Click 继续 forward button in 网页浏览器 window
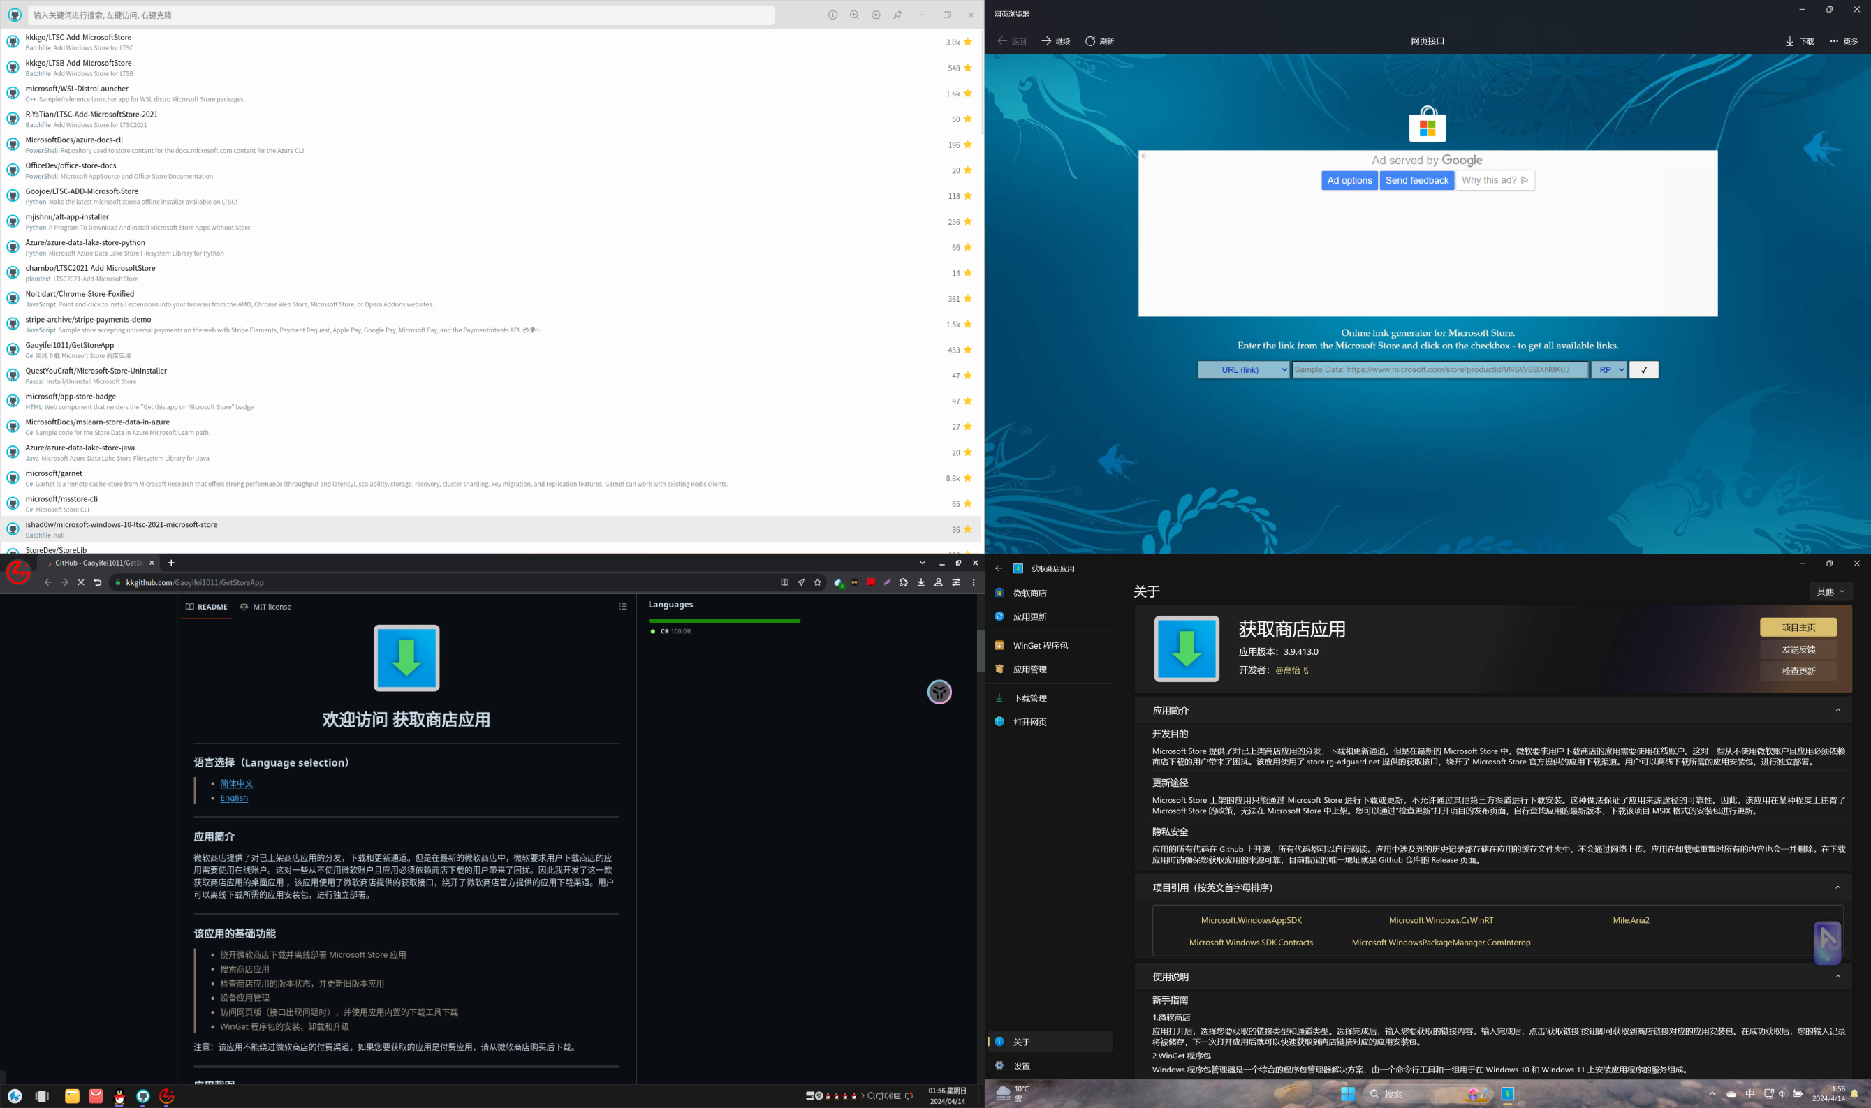1871x1108 pixels. (x=1056, y=41)
